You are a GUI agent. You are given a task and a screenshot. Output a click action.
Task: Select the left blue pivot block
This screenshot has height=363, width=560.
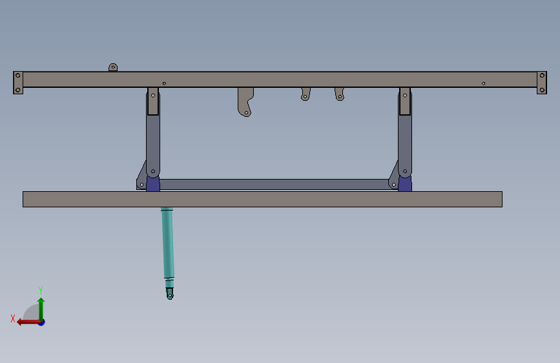pos(153,184)
